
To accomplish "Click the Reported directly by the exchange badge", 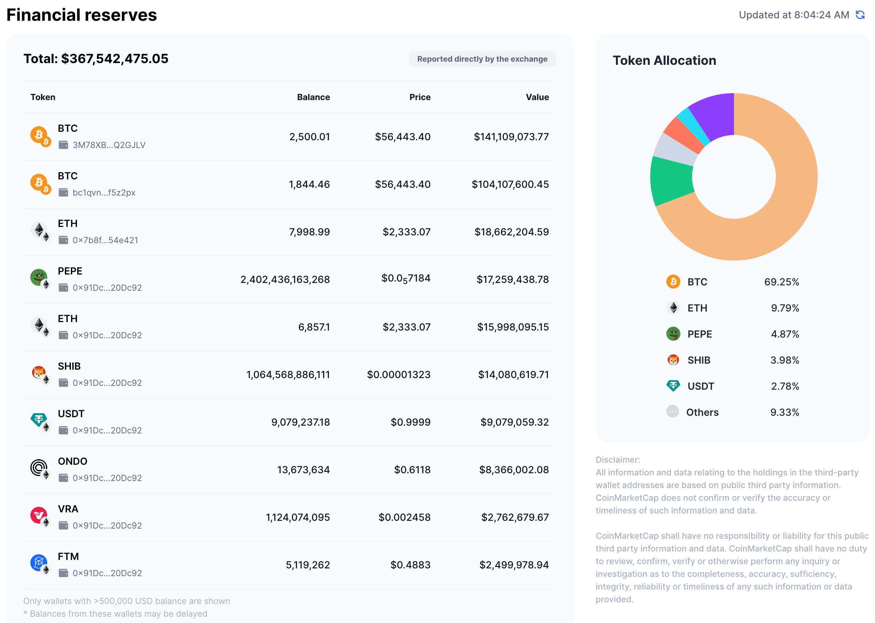I will (482, 59).
